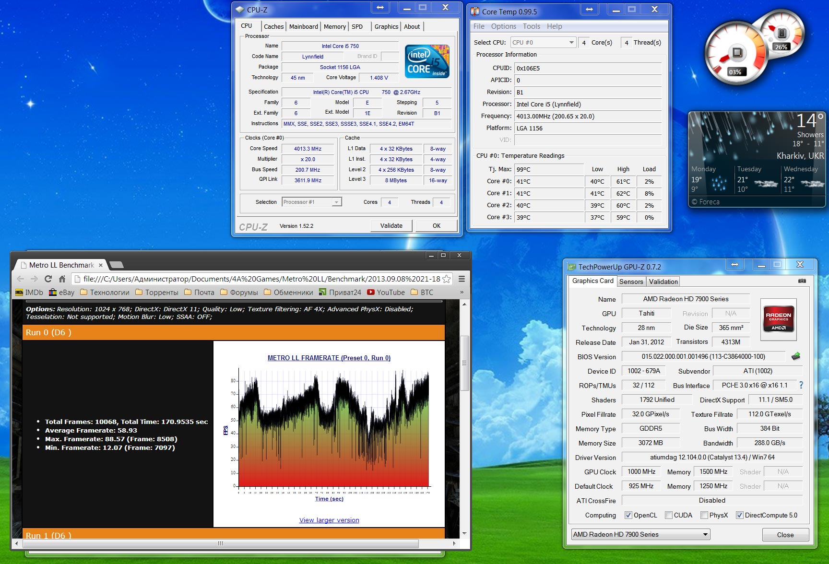Screen dimensions: 829x564
Task: Bookmark this page with the star icon
Action: point(446,279)
